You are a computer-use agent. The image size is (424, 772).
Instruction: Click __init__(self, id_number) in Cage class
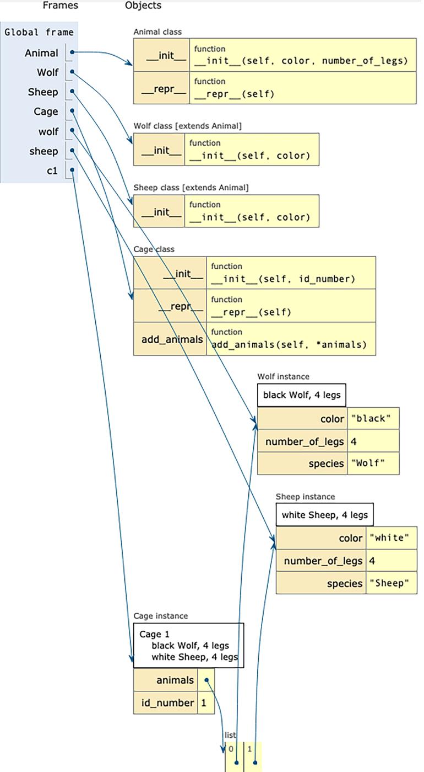coord(283,279)
